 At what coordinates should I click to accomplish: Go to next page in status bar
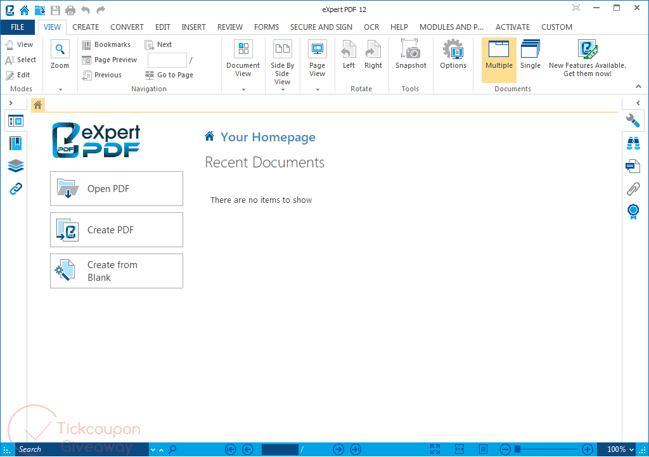point(338,449)
